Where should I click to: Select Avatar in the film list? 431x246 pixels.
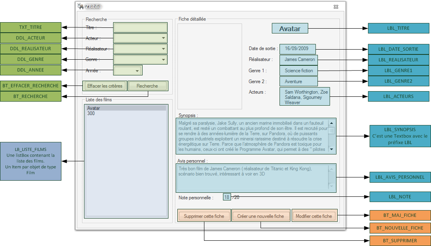click(x=126, y=108)
